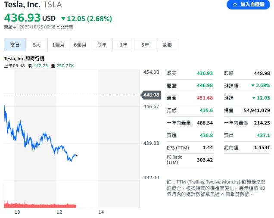Click the green down-arrow beside 12.05 (2.68%)
This screenshot has height=218, width=274.
[63, 19]
